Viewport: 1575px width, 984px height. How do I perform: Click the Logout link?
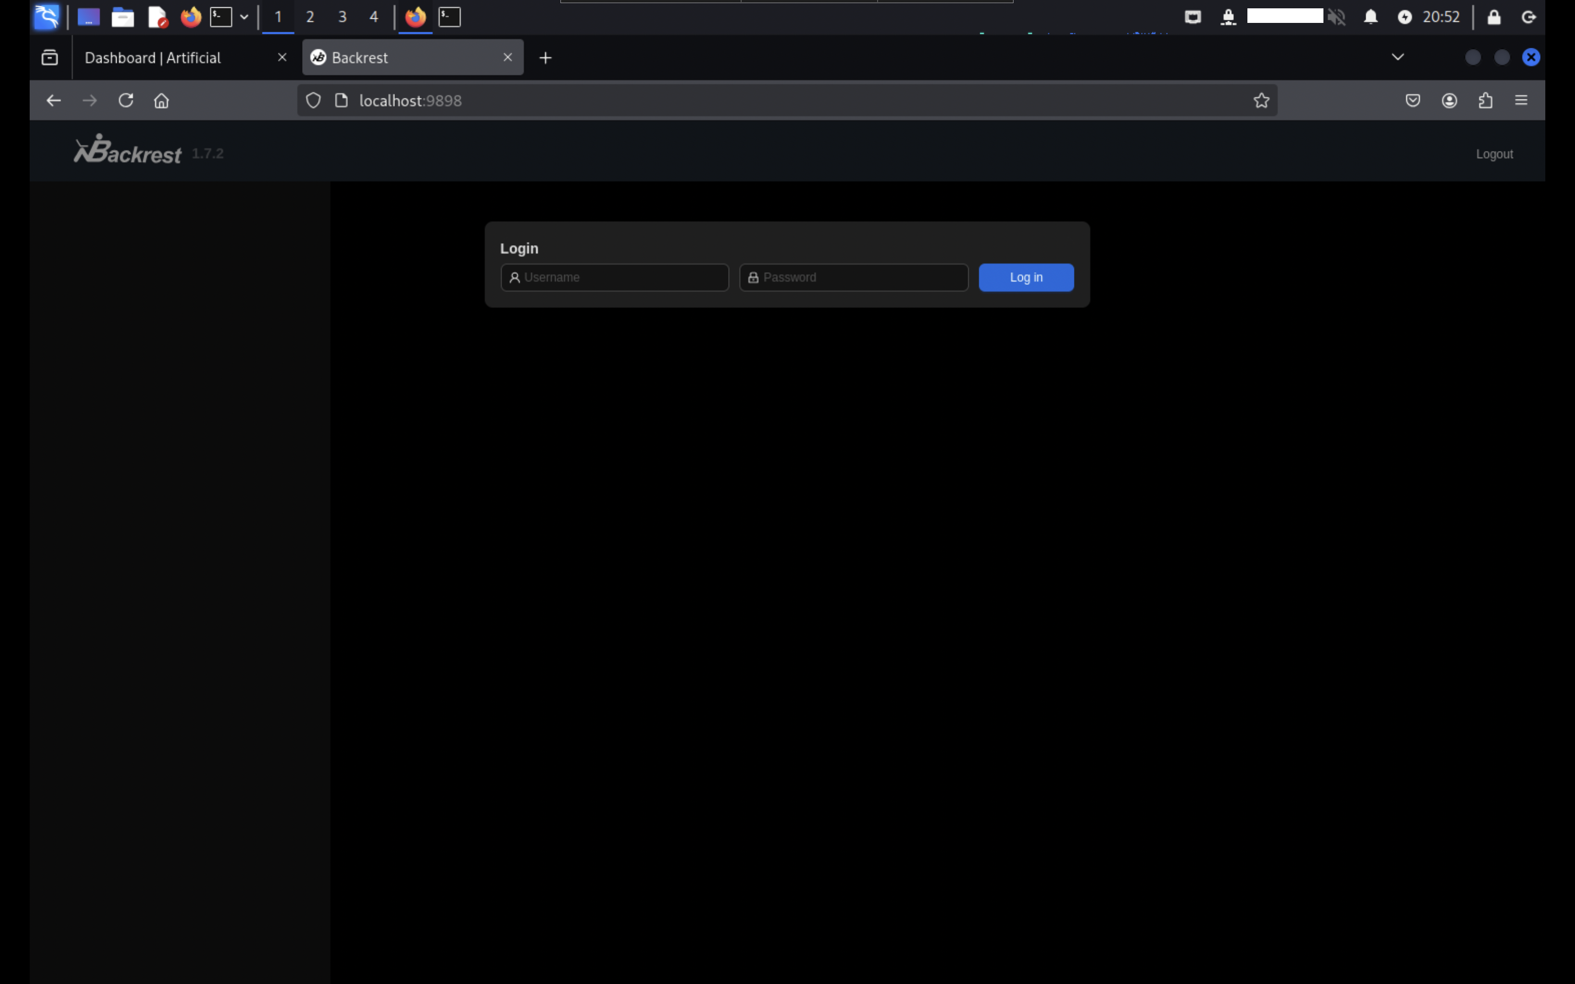pos(1494,154)
